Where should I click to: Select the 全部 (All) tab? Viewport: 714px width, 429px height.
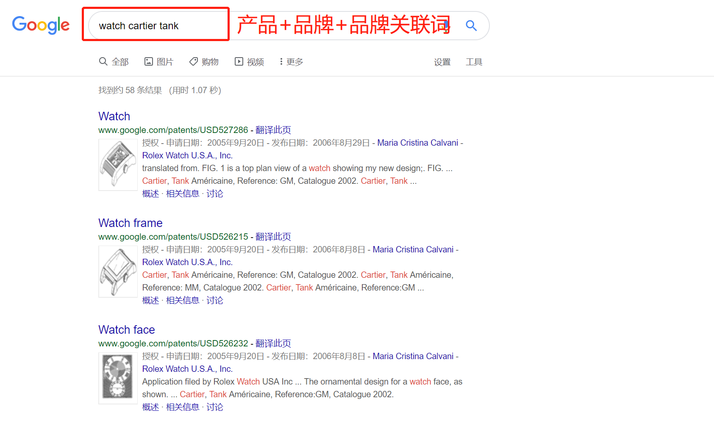coord(114,62)
